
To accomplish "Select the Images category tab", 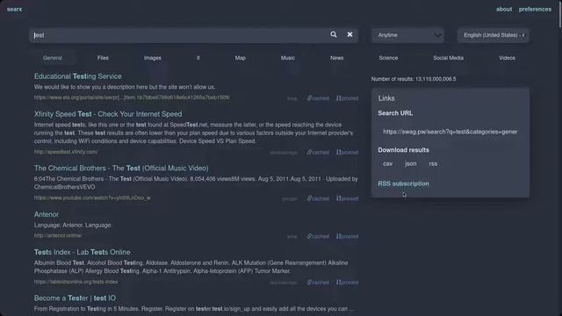I will [x=153, y=58].
